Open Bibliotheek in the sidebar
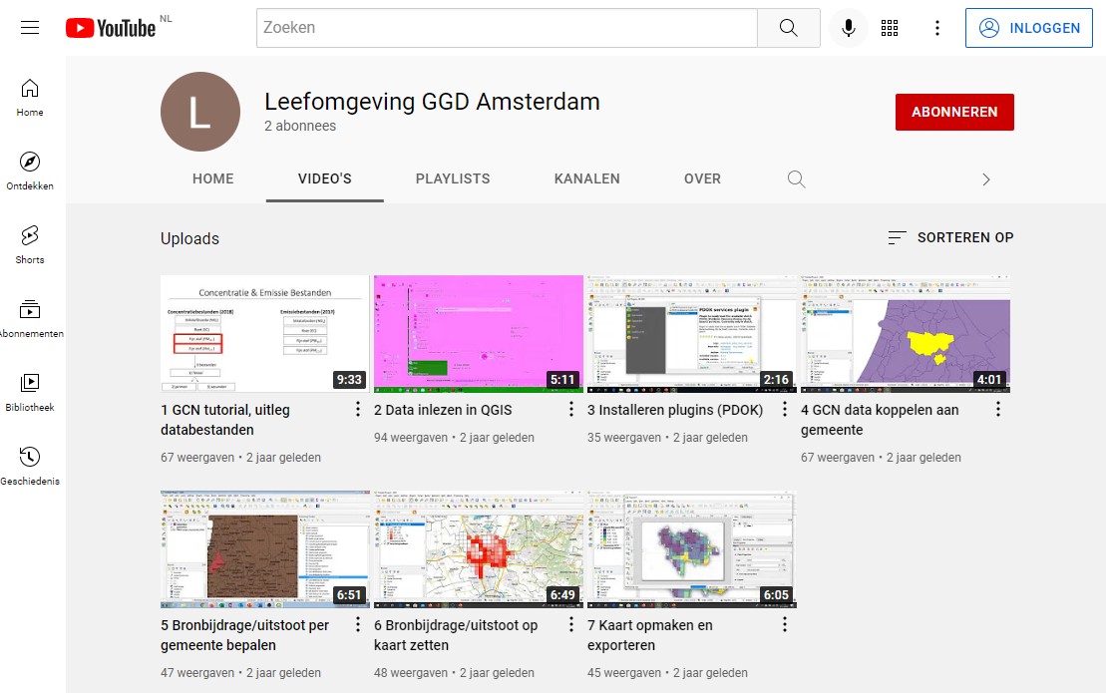 point(30,393)
